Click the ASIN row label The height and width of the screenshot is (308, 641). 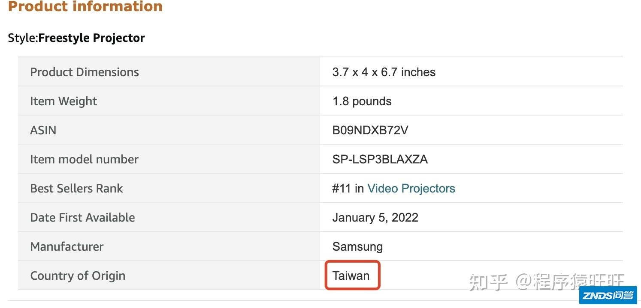pos(43,130)
